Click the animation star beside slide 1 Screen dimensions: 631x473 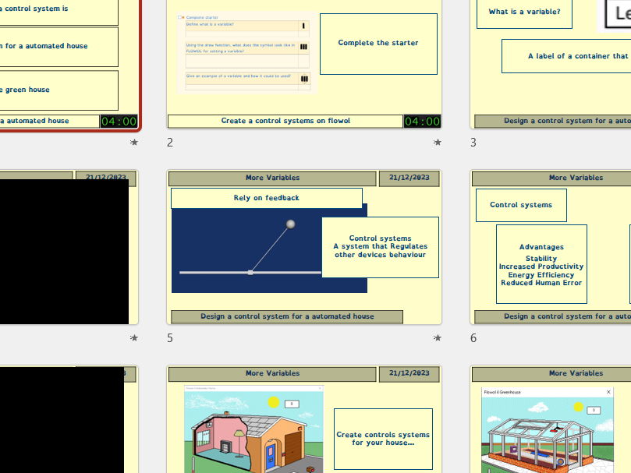click(134, 142)
